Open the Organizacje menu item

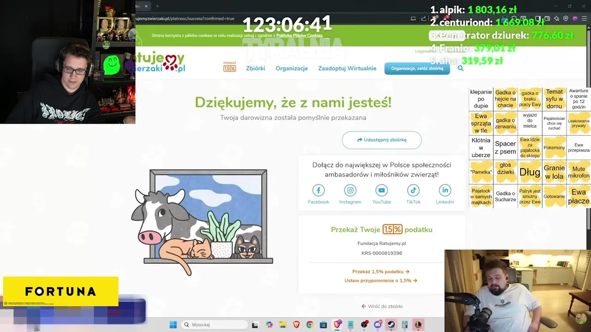click(x=291, y=68)
